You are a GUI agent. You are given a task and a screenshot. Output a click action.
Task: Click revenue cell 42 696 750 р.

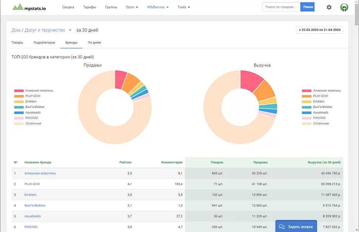331,173
